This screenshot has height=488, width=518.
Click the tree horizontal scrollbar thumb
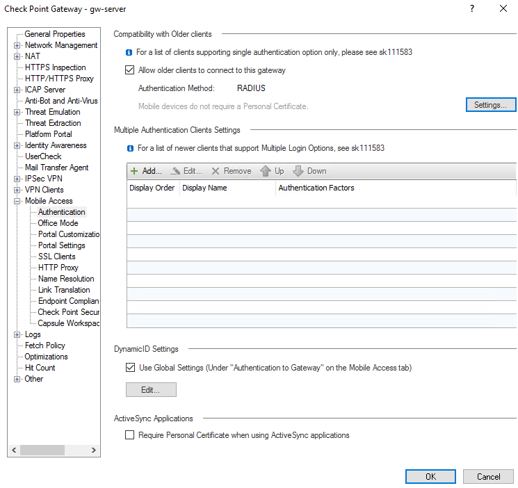pyautogui.click(x=42, y=450)
